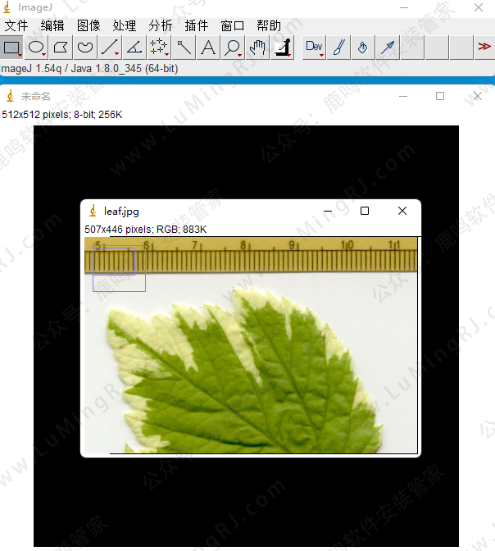Viewport: 495px width, 551px height.
Task: Activate the Wand tracing tool
Action: (184, 48)
